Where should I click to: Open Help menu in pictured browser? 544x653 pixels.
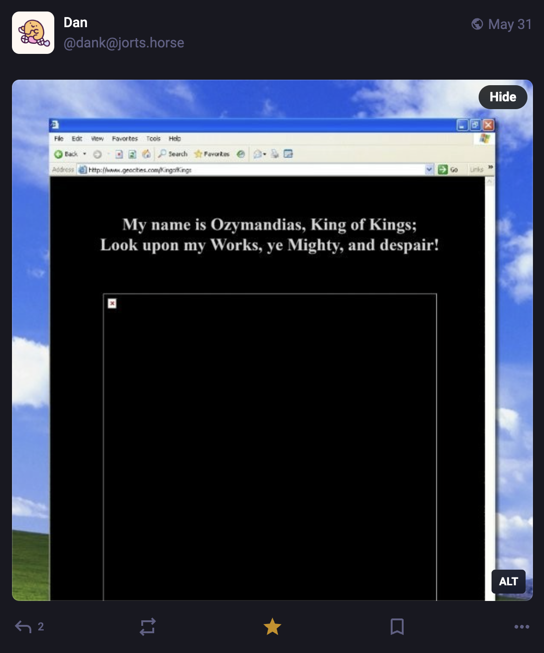coord(175,139)
